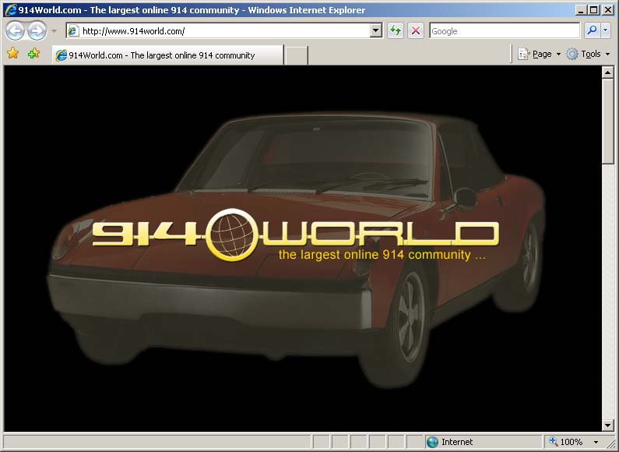Image resolution: width=619 pixels, height=452 pixels.
Task: Click the Internet zone globe in status bar
Action: [x=432, y=442]
